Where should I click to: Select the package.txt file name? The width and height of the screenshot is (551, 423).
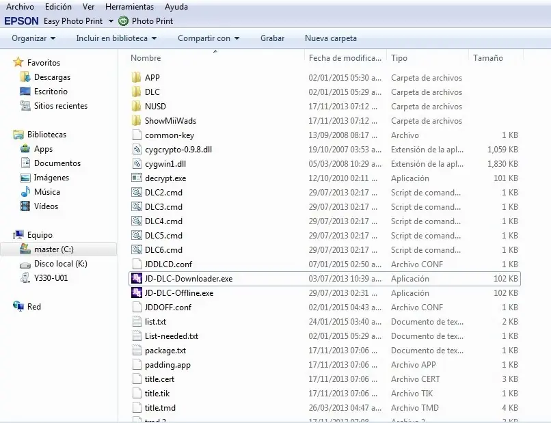point(165,351)
